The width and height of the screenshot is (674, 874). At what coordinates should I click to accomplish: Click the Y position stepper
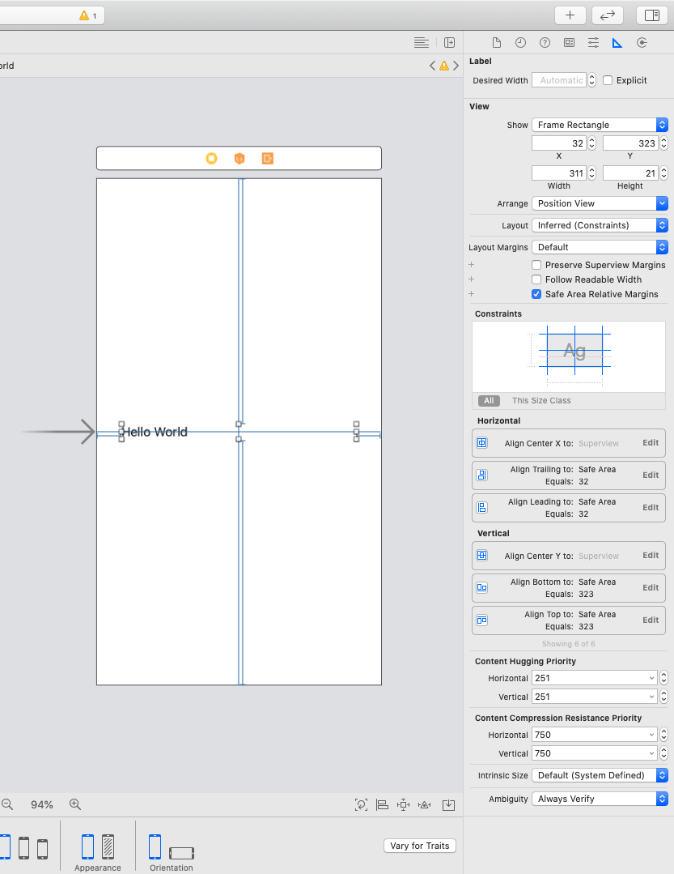point(663,143)
